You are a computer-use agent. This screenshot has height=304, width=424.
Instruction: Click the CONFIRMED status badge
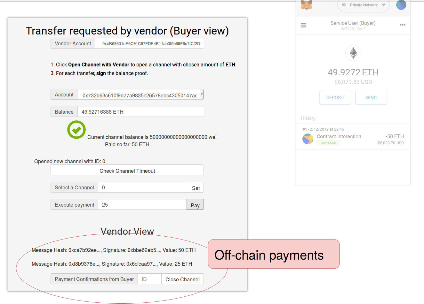click(x=328, y=143)
